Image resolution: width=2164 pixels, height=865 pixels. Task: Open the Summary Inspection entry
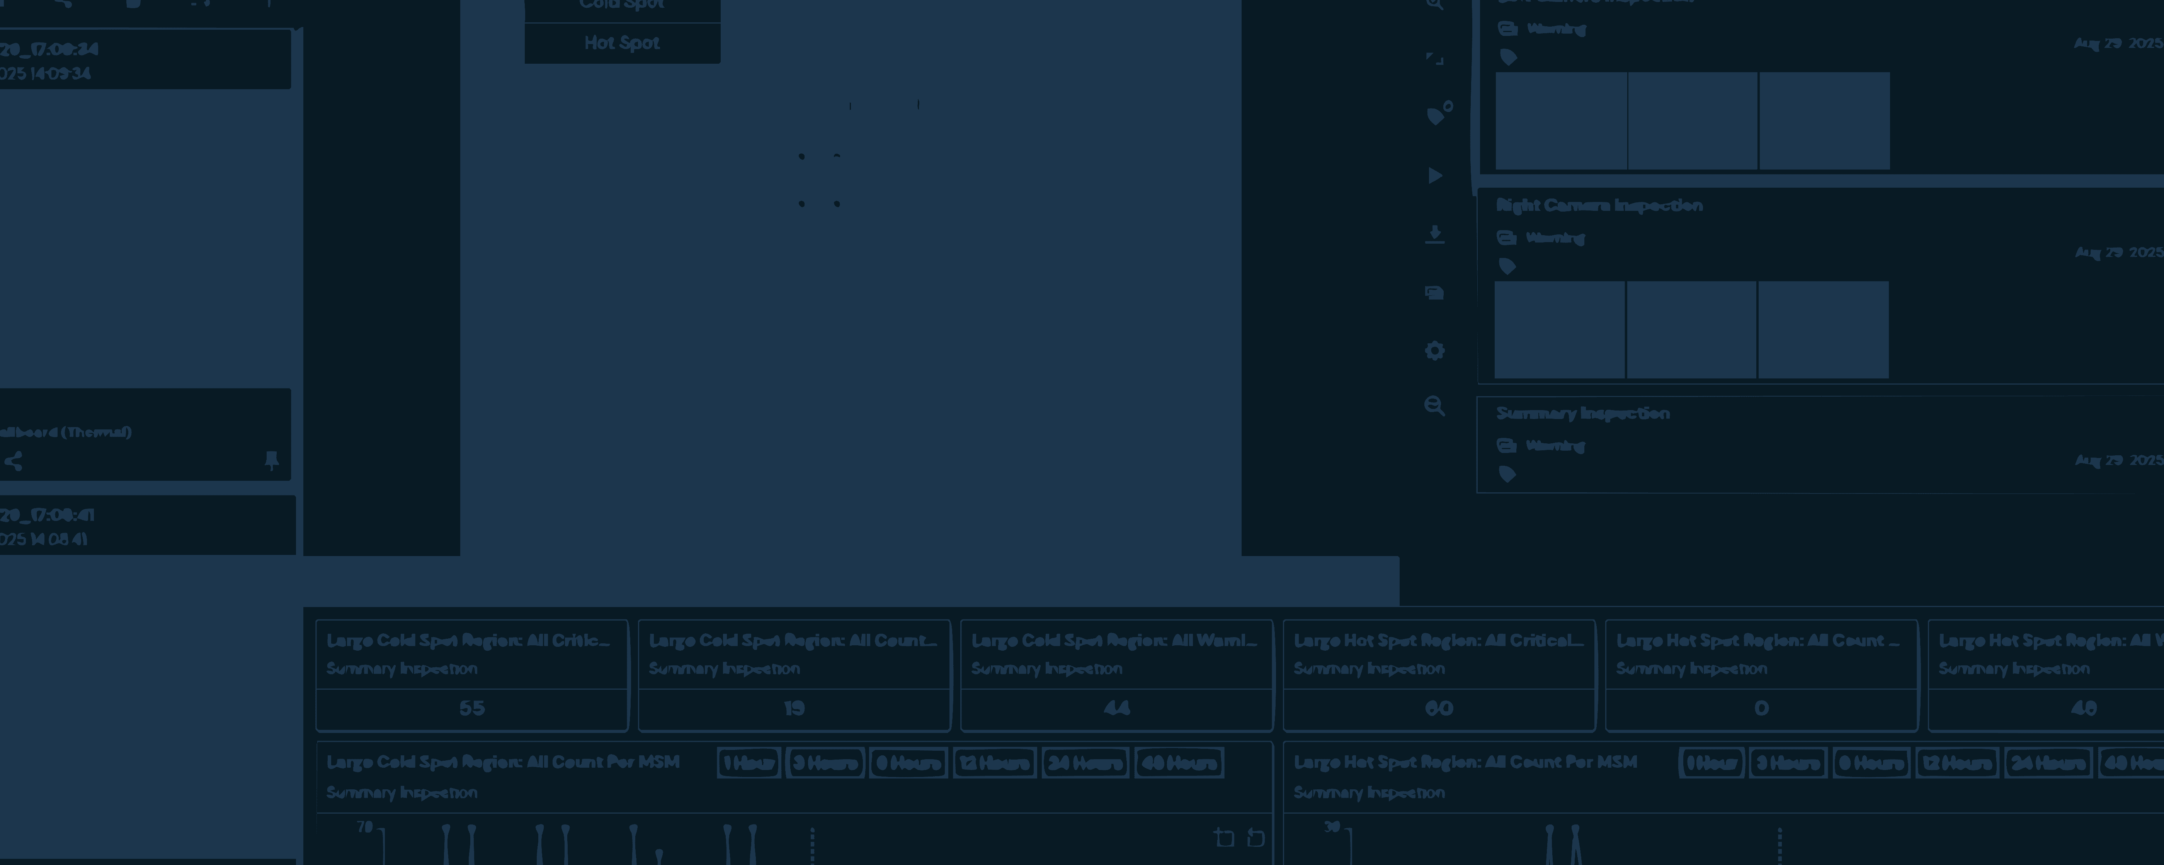point(1583,413)
